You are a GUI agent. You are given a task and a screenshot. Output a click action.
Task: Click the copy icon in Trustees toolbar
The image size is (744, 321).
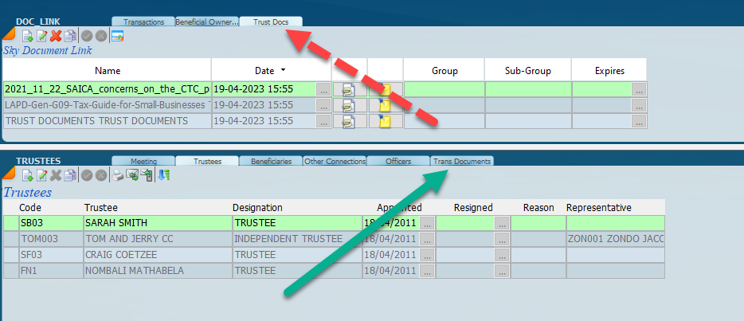[x=70, y=175]
